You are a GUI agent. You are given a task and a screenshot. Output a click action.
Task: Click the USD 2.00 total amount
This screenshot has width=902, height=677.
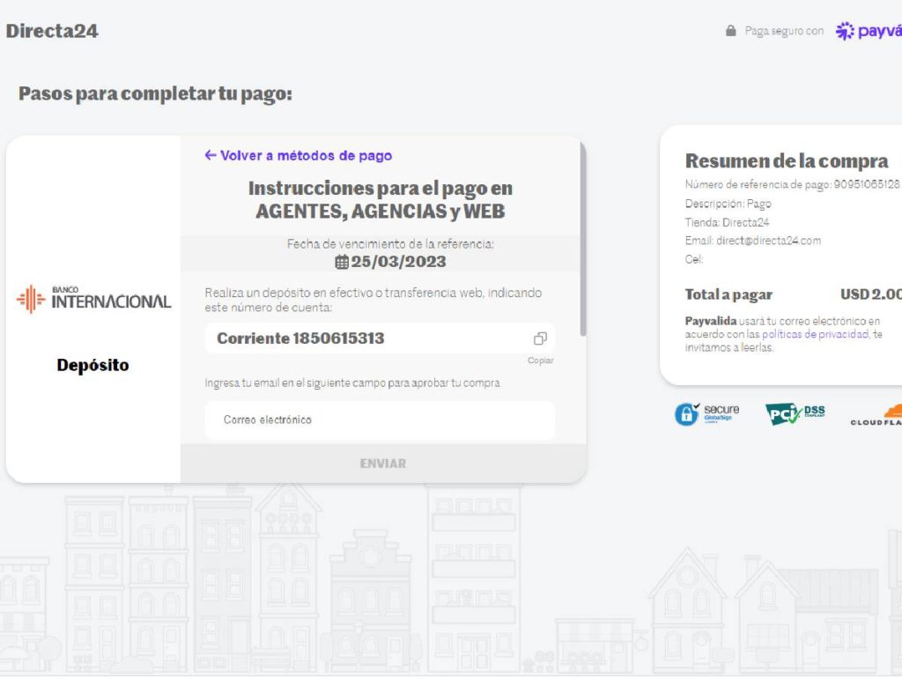[870, 294]
